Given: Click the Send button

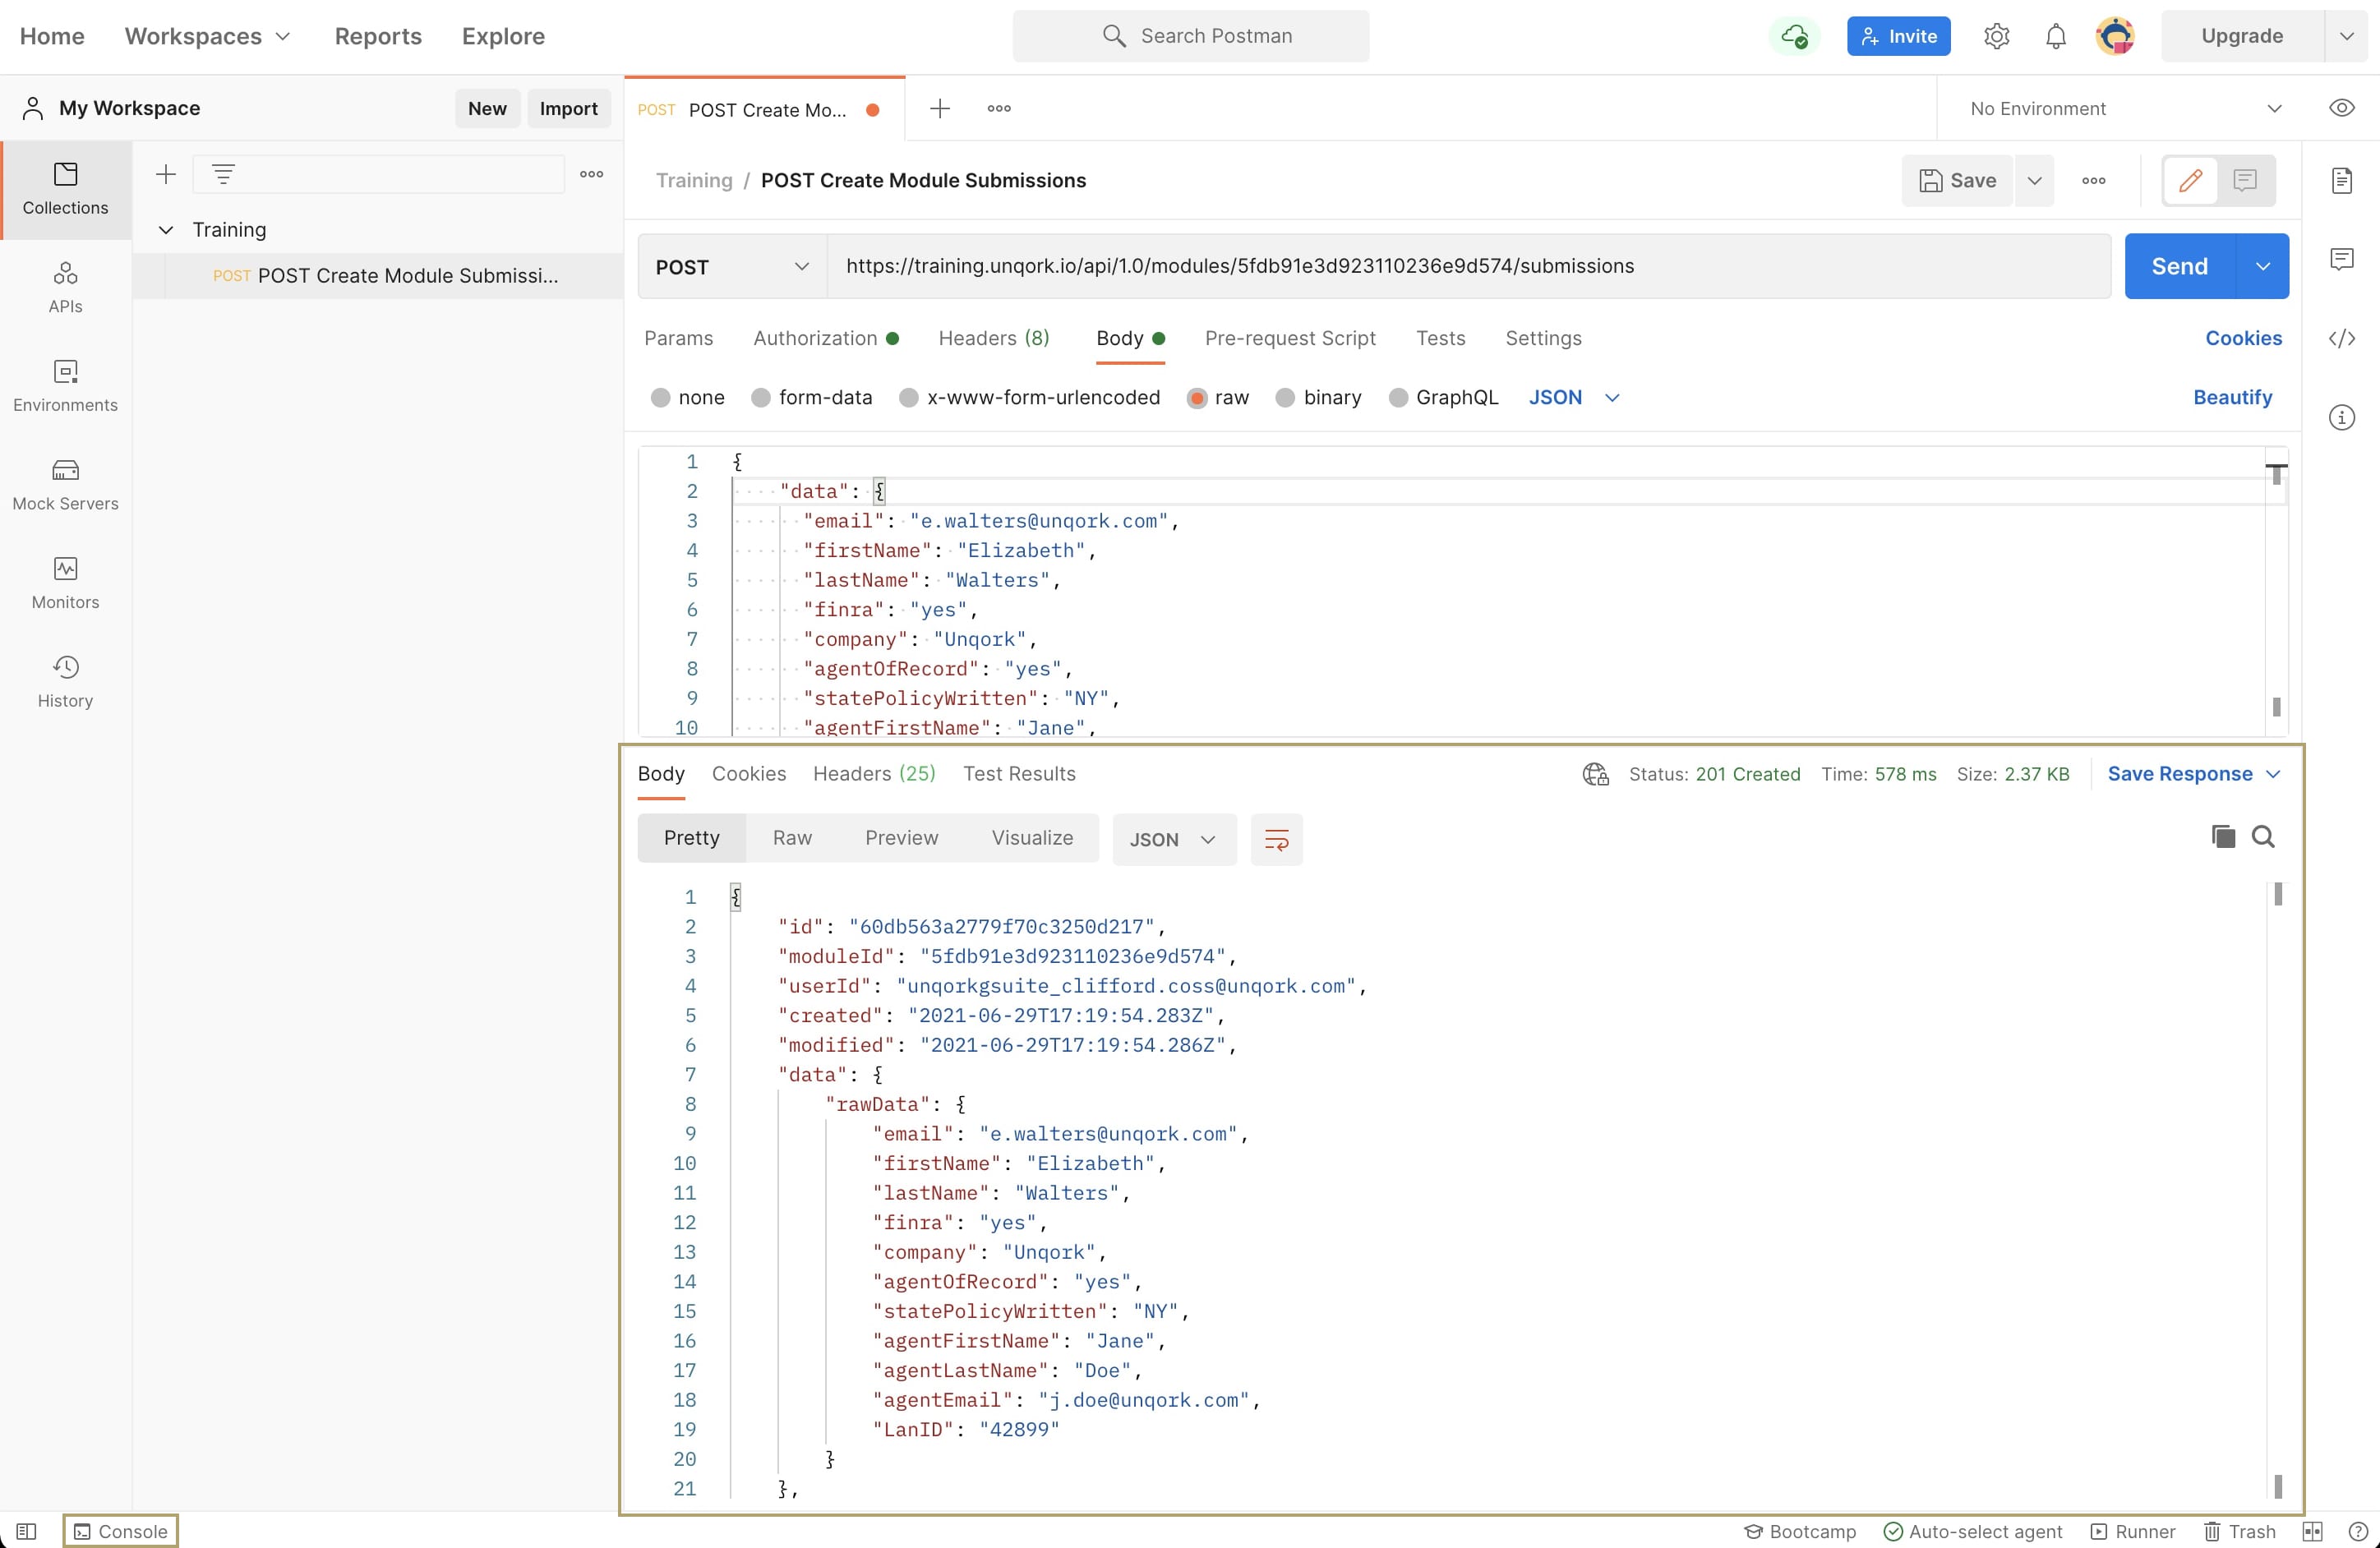Looking at the screenshot, I should click(x=2179, y=267).
